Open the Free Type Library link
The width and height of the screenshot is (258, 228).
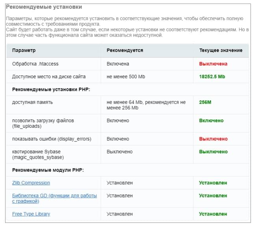coord(31,214)
